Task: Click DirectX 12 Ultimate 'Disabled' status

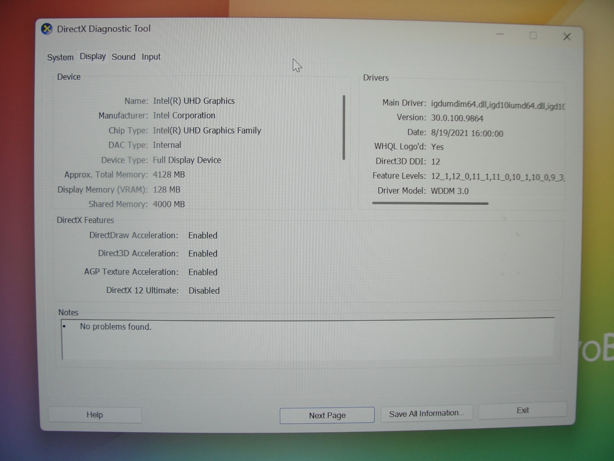Action: 204,291
